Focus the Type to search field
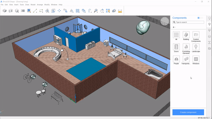The height and width of the screenshot is (119, 212). pos(188,22)
